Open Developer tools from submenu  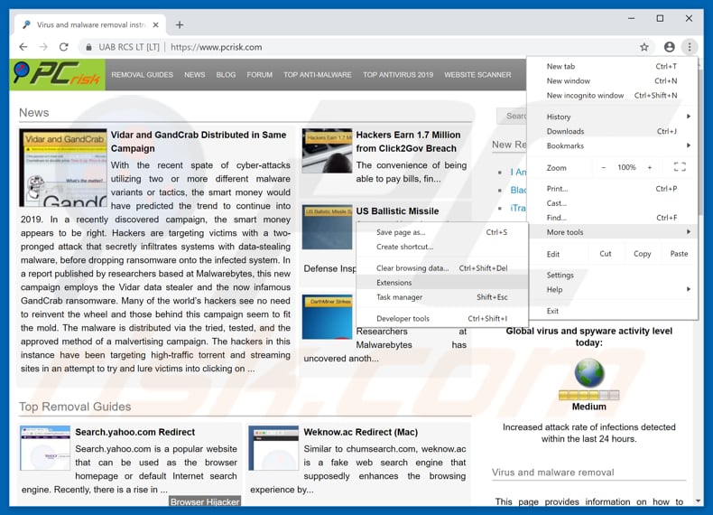442,319
